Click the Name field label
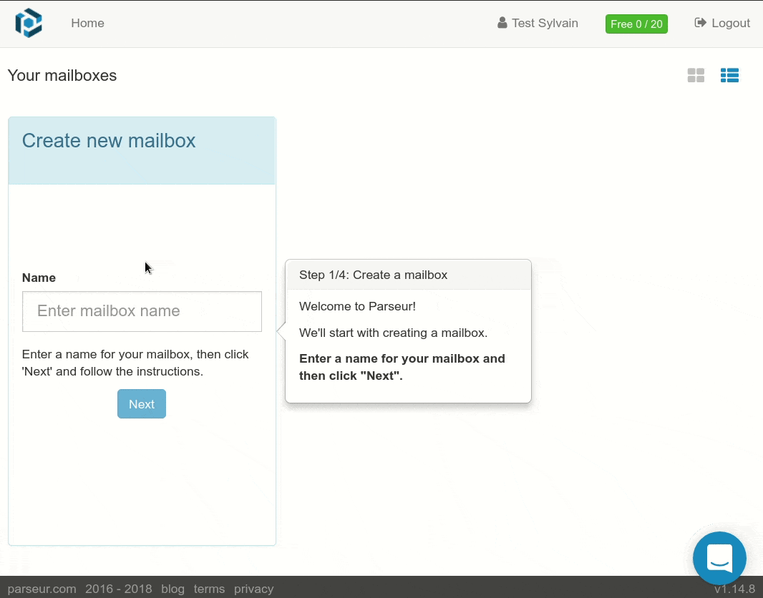 (x=39, y=278)
